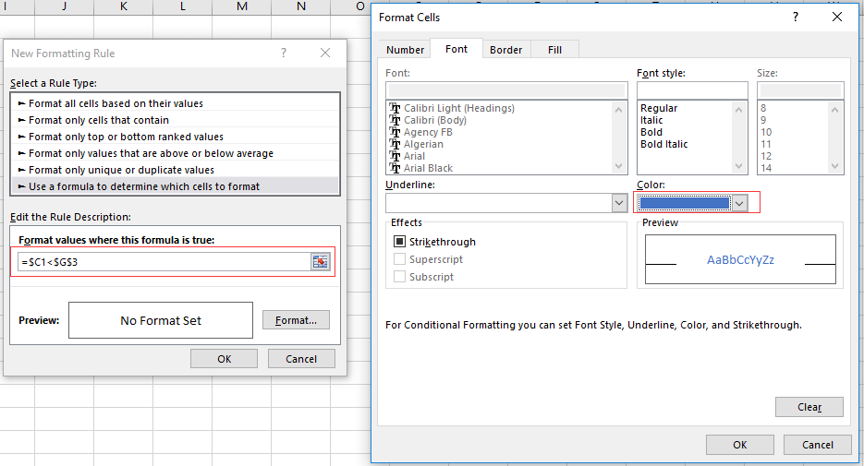This screenshot has width=864, height=466.
Task: Toggle the Strikethrough checkbox
Action: click(399, 242)
